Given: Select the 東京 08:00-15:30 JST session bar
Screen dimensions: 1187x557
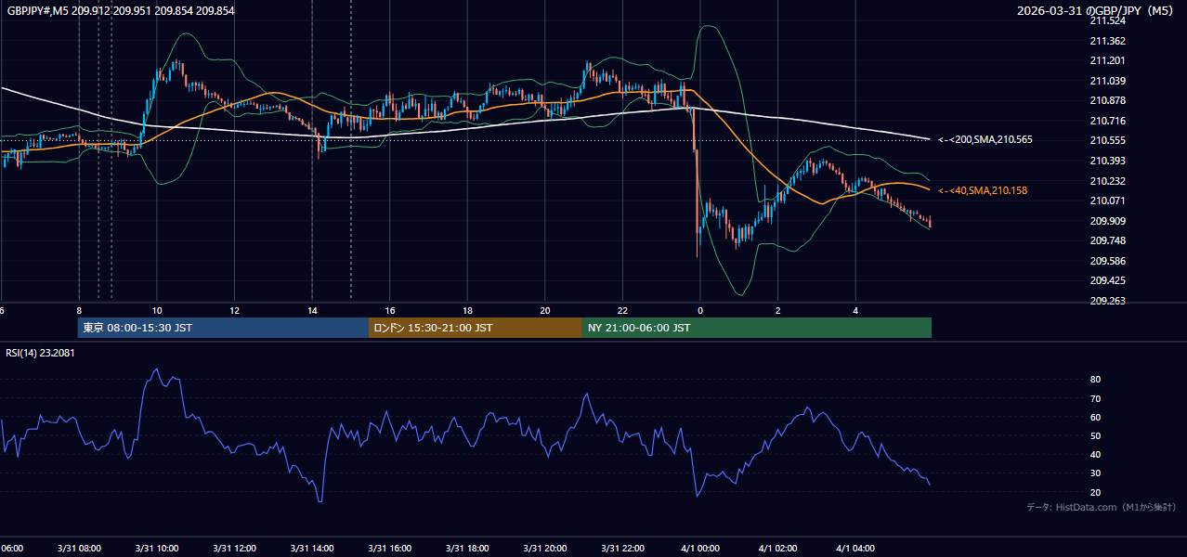Looking at the screenshot, I should click(x=223, y=328).
